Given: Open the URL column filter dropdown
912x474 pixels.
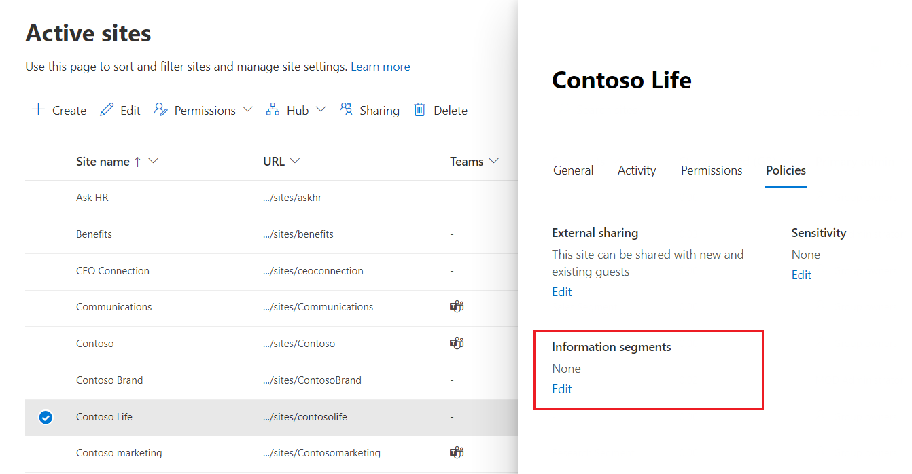Looking at the screenshot, I should (295, 161).
